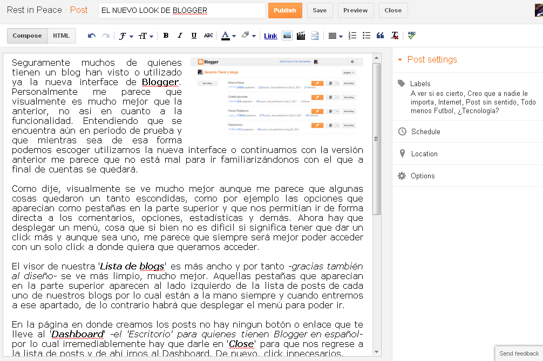Toggle underline formatting
Image resolution: width=543 pixels, height=361 pixels.
(194, 35)
